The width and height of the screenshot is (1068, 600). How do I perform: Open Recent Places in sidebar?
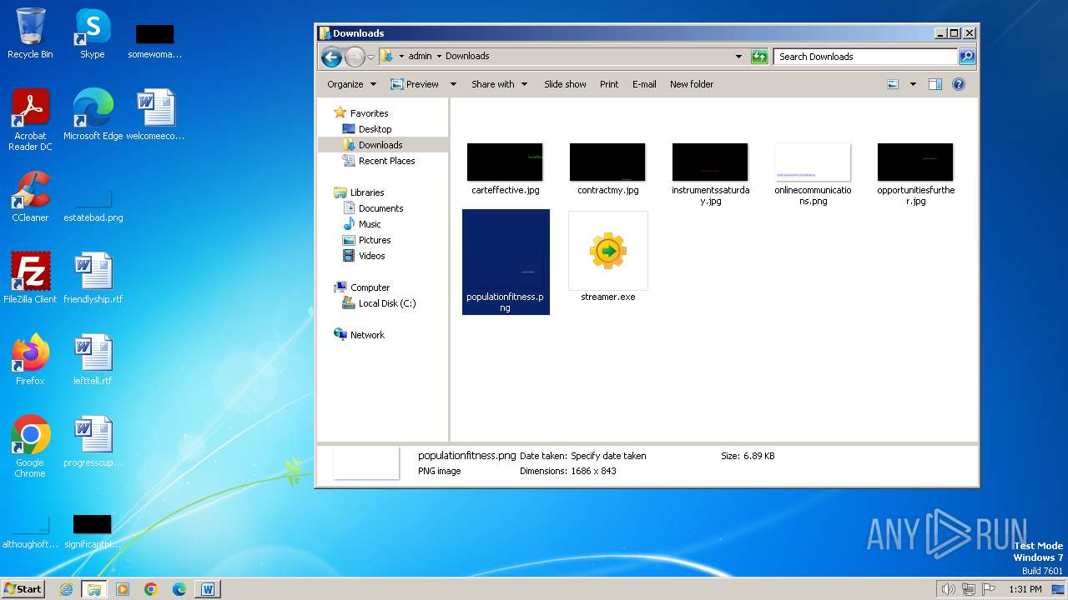(386, 161)
